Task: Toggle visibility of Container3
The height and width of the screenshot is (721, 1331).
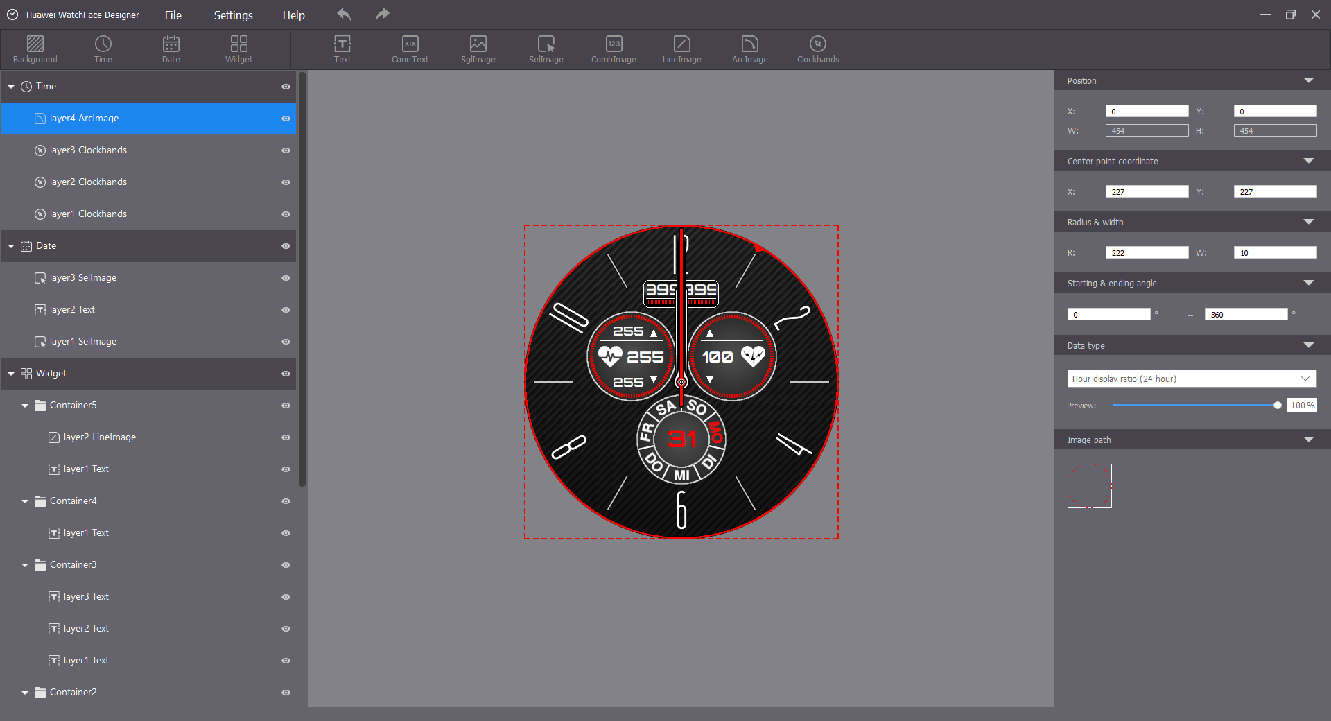Action: (x=286, y=565)
